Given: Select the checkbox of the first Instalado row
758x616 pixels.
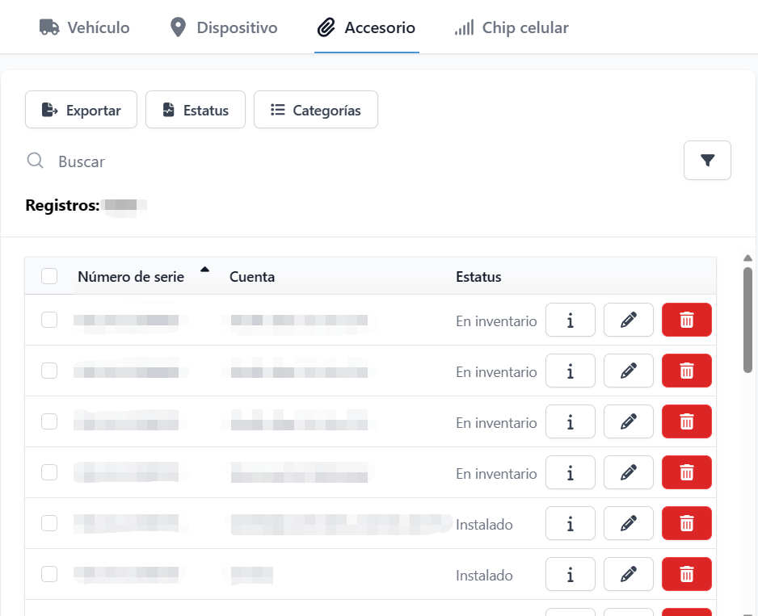Looking at the screenshot, I should pos(49,524).
